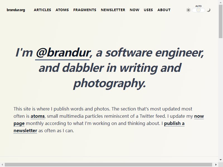Click the vertical scrollbar down arrow
This screenshot has height=167, width=223.
(x=220, y=160)
